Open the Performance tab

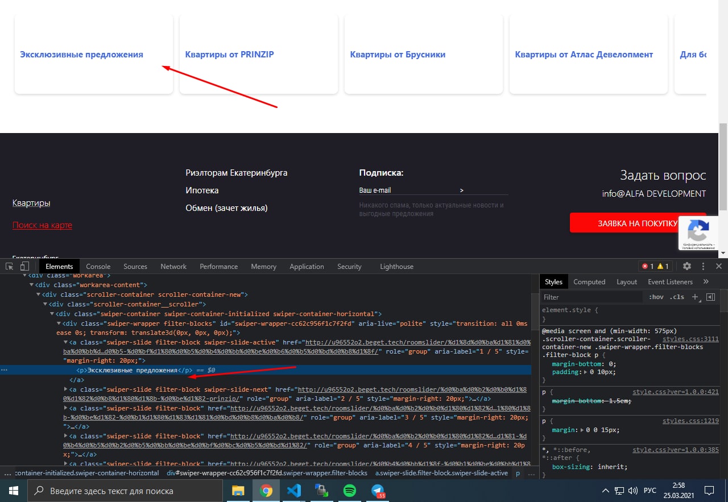[219, 266]
